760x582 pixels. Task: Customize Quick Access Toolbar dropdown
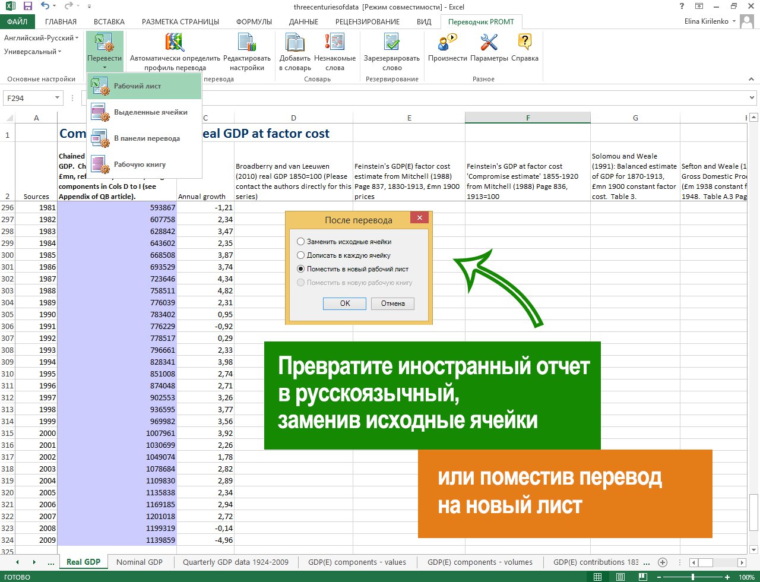[89, 7]
